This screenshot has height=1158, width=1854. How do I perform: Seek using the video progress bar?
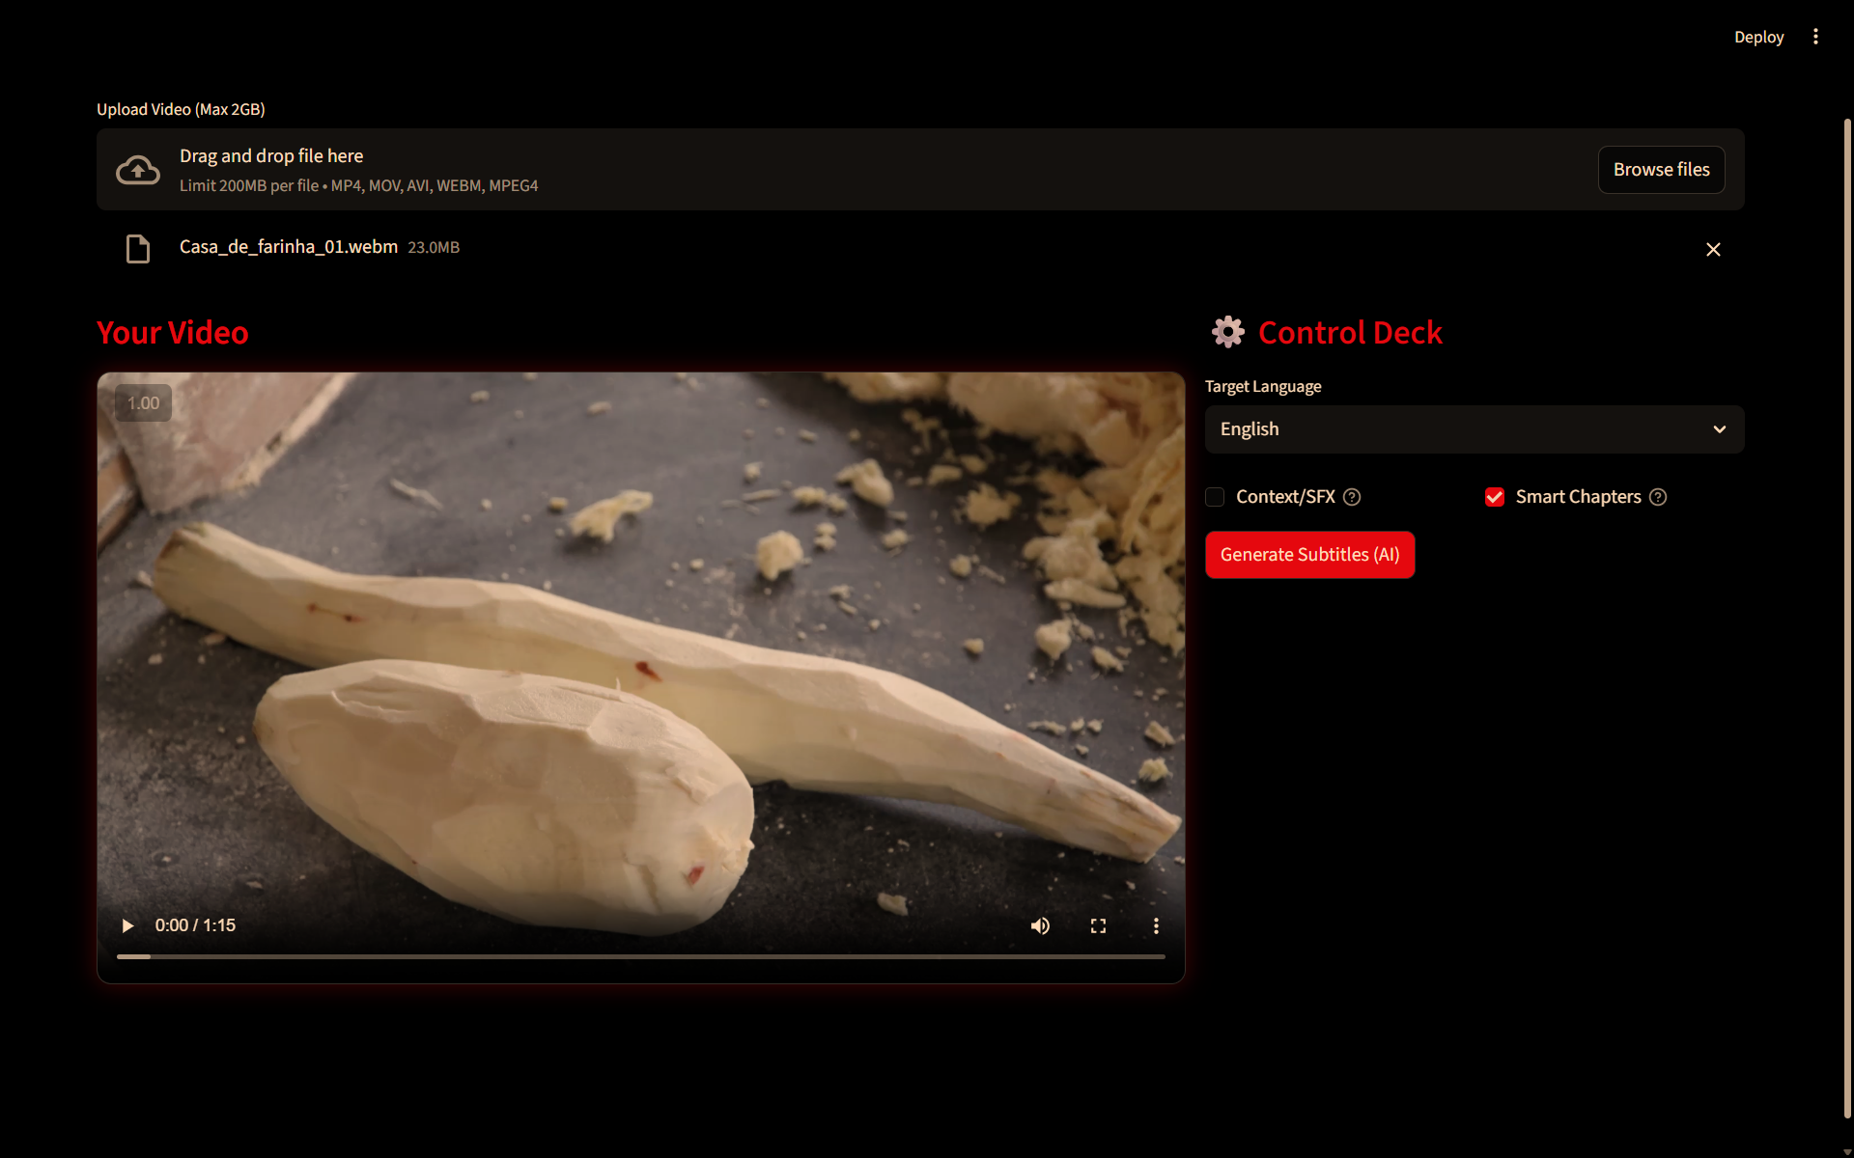click(640, 956)
